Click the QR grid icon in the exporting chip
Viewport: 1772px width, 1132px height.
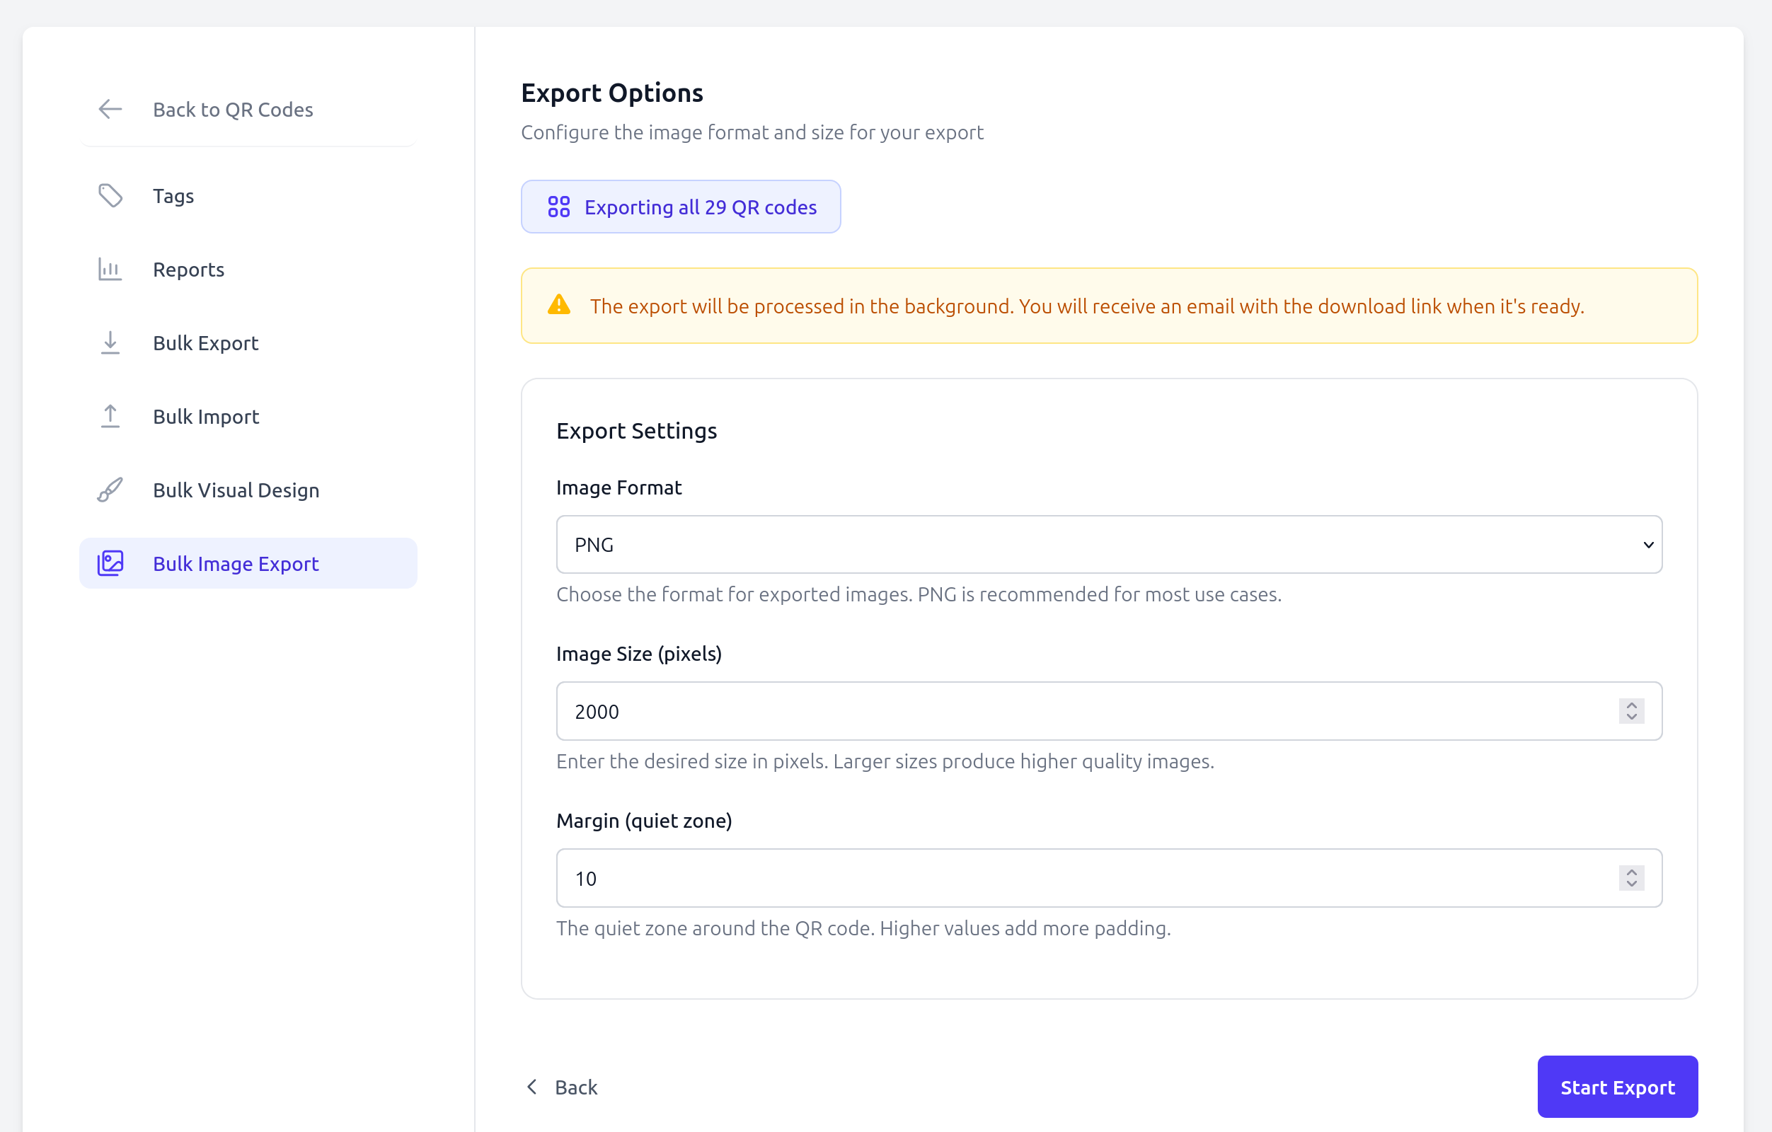tap(559, 207)
